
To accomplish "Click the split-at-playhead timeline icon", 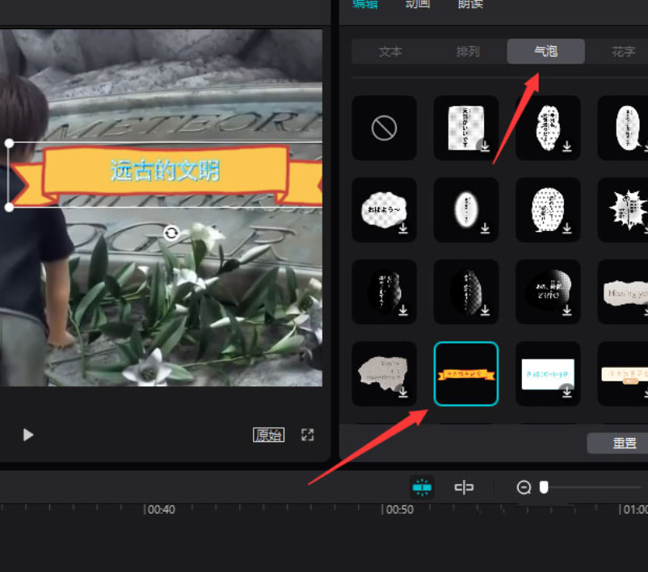I will tap(464, 487).
